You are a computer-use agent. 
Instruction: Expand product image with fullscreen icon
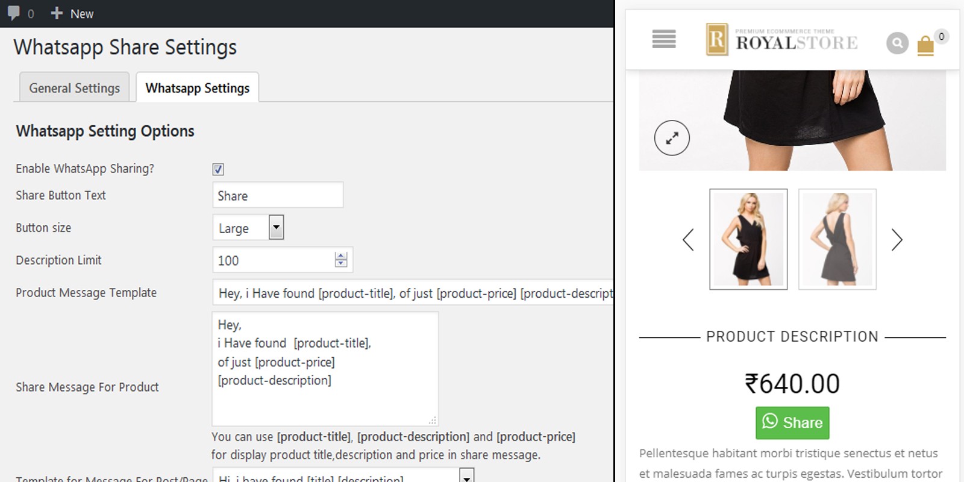pos(672,138)
